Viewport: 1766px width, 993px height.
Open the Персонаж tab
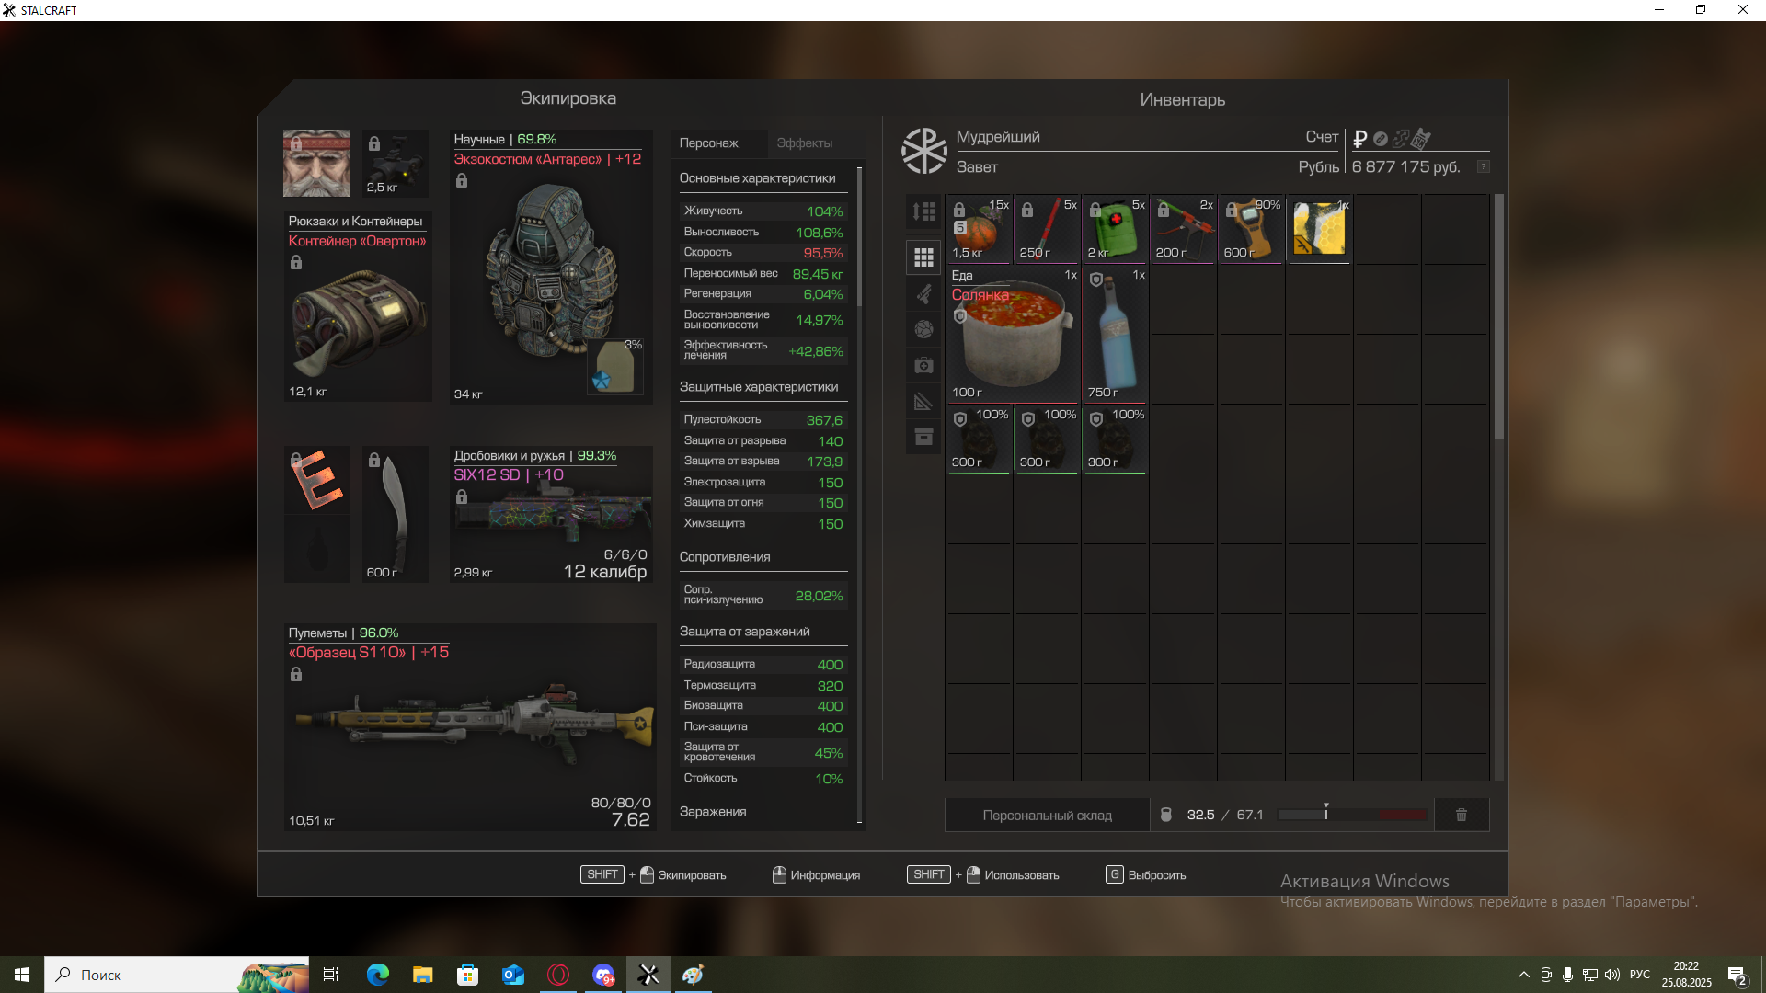pos(708,143)
